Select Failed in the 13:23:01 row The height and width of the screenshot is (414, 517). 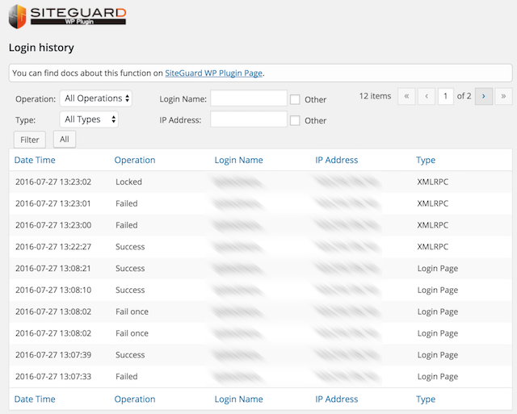127,203
